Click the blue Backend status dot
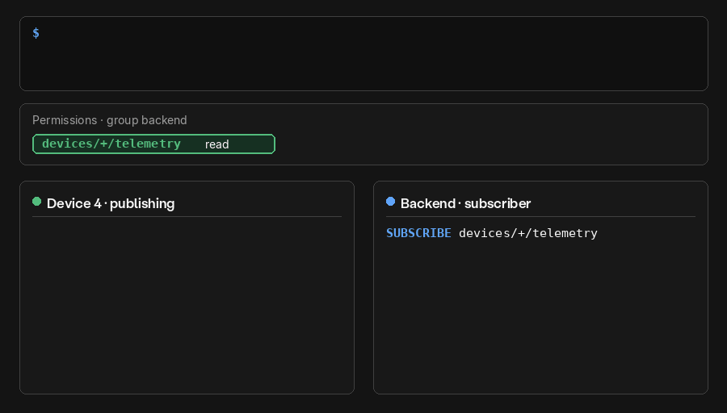Screen dimensions: 727x413 coord(390,202)
